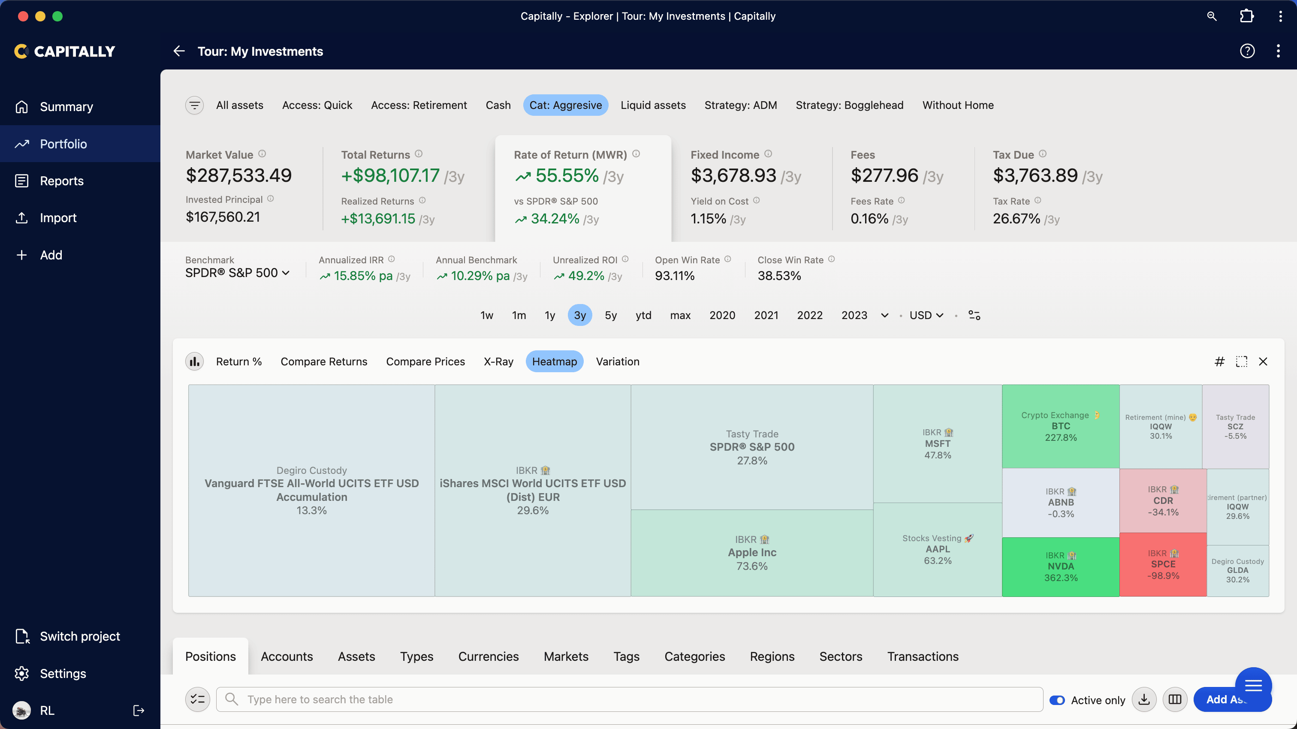Viewport: 1297px width, 729px height.
Task: Select the 5y time period
Action: pyautogui.click(x=610, y=315)
